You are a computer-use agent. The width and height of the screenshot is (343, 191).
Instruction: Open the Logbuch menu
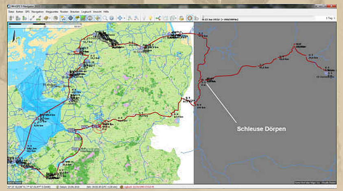pos(87,12)
